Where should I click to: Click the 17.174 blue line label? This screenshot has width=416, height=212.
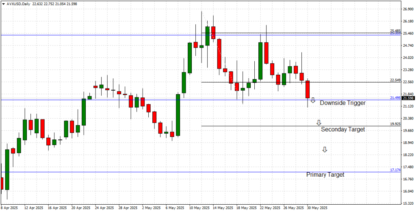pos(395,170)
